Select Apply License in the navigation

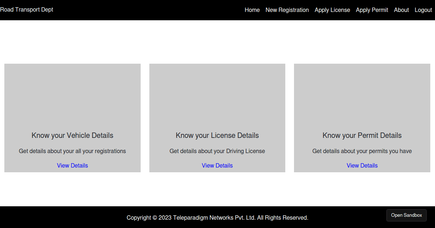[332, 10]
